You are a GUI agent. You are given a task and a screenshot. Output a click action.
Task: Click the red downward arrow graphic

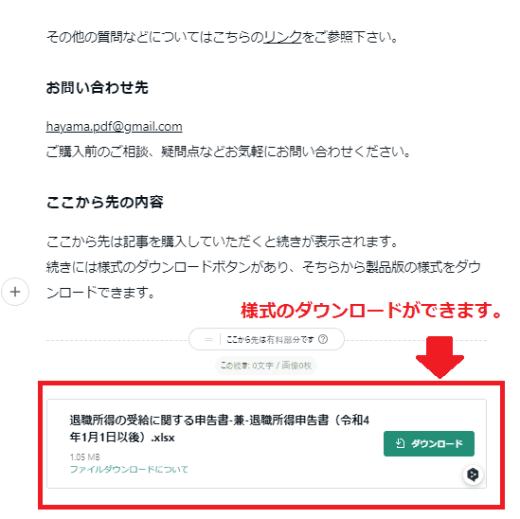pos(439,357)
